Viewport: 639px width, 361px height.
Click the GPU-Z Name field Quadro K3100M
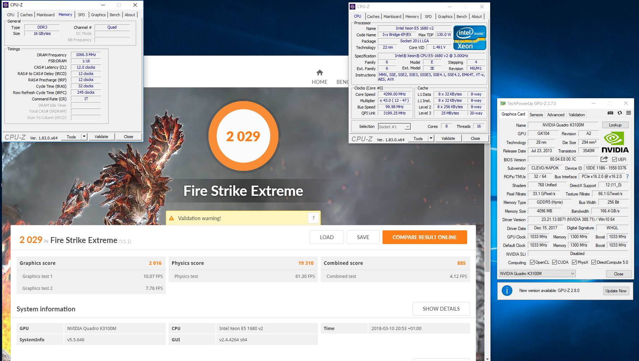[x=563, y=125]
